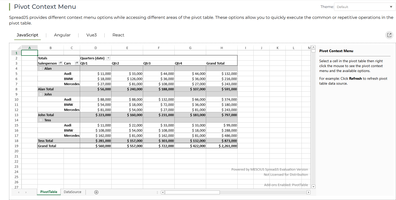Select cell value $ 374,000
The image size is (396, 200).
click(x=222, y=99)
